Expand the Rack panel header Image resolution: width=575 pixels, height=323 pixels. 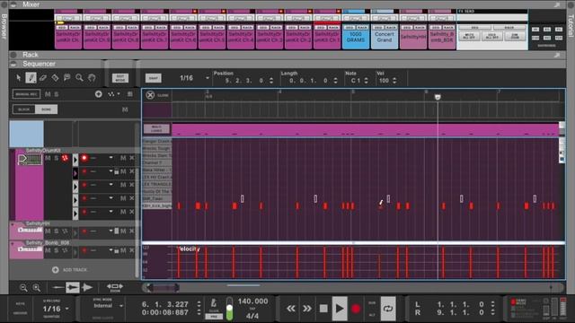tap(14, 55)
